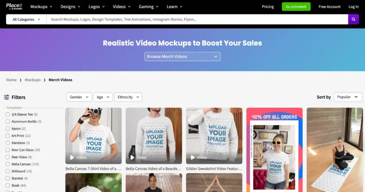Toggle the Apron filter checkbox
The height and width of the screenshot is (192, 365).
click(x=8, y=128)
